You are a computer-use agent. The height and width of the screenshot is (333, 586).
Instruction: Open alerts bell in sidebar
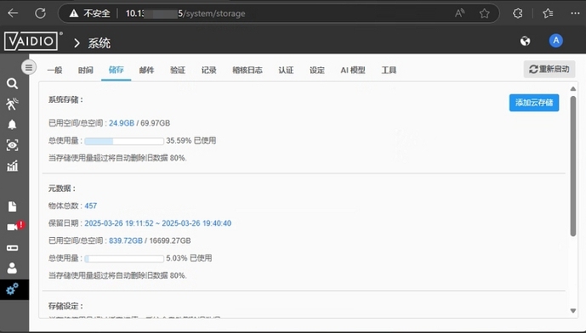(x=12, y=125)
